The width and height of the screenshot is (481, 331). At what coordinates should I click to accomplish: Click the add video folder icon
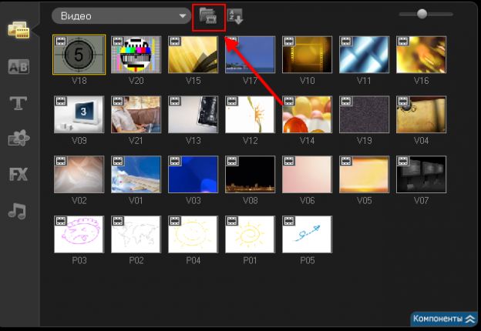click(208, 16)
